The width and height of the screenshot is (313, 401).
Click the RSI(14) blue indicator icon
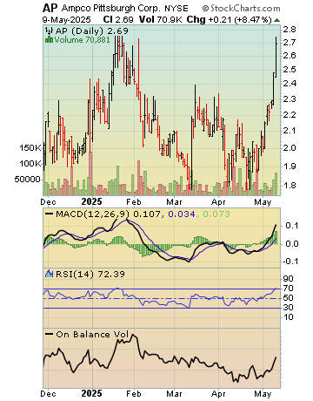coord(49,274)
